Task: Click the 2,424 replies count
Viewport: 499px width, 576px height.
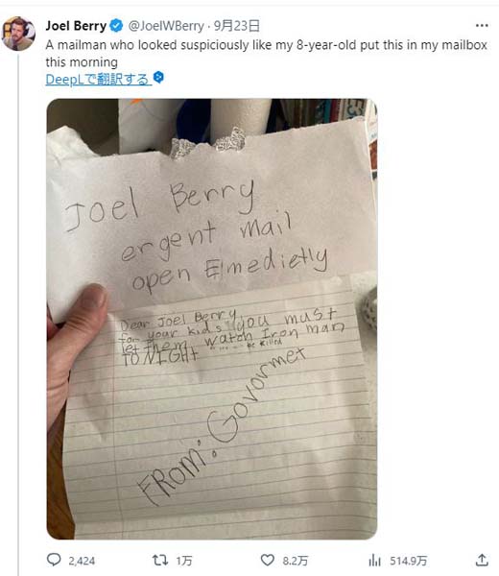Action: [x=82, y=561]
